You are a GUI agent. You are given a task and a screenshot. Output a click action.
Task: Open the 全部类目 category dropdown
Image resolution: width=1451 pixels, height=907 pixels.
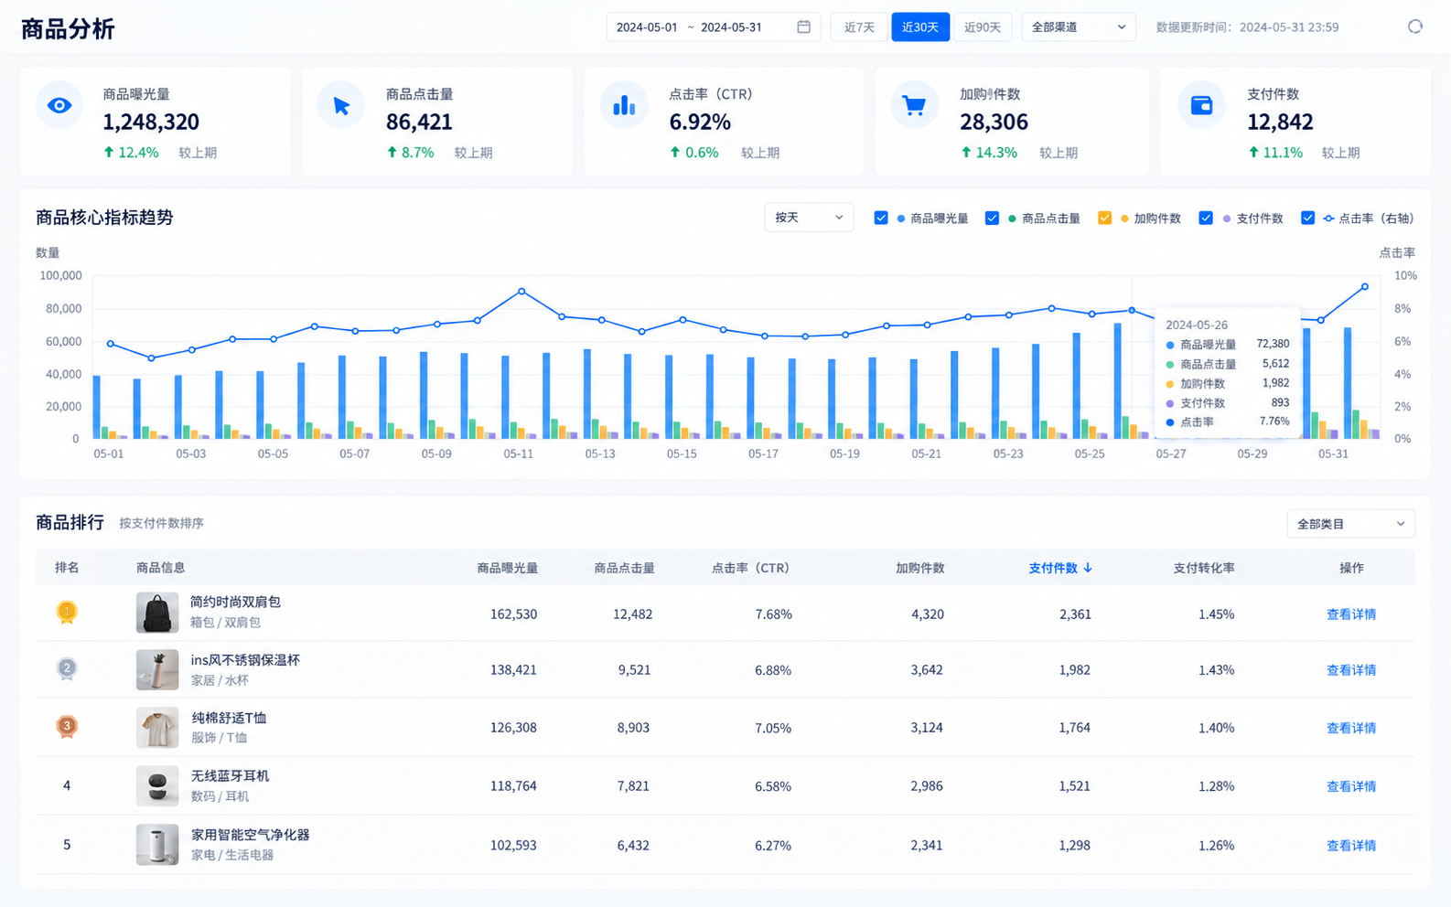[x=1350, y=524]
